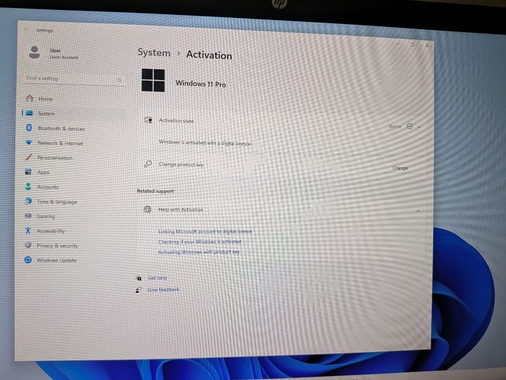The width and height of the screenshot is (506, 380).
Task: Collapse the Activation state section
Action: tap(419, 127)
